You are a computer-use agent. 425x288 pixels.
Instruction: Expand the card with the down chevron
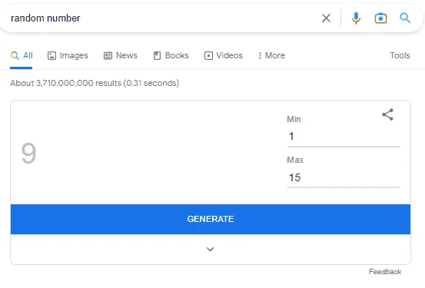pyautogui.click(x=211, y=249)
